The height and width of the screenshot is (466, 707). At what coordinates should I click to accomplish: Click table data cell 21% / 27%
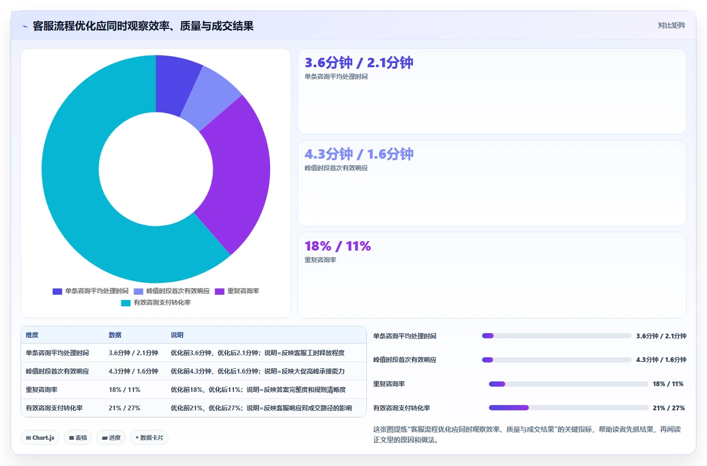click(125, 408)
